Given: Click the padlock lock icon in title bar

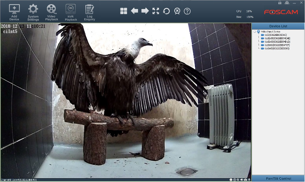Looking at the screenshot, I should (280, 3).
